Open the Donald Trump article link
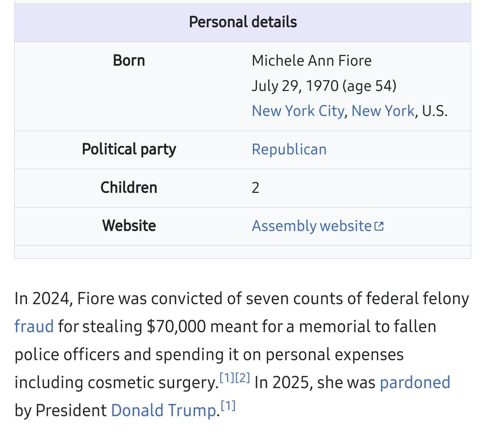Image resolution: width=485 pixels, height=440 pixels. [x=164, y=410]
